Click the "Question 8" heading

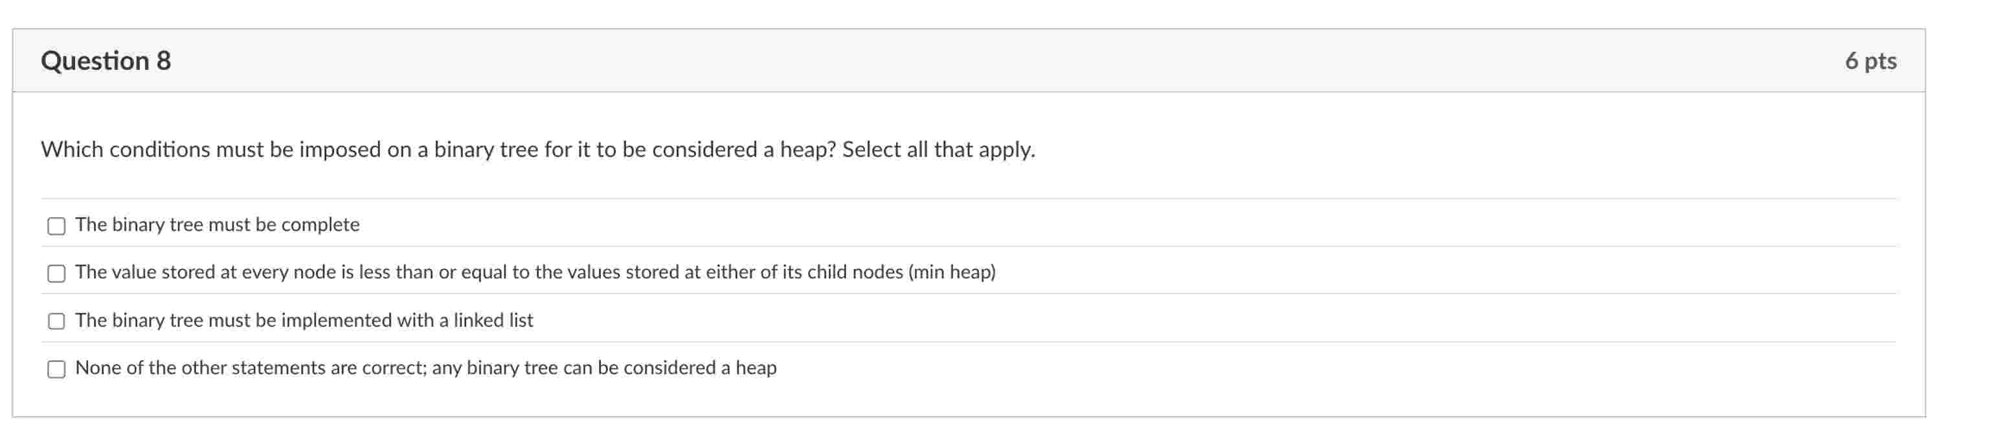[106, 61]
